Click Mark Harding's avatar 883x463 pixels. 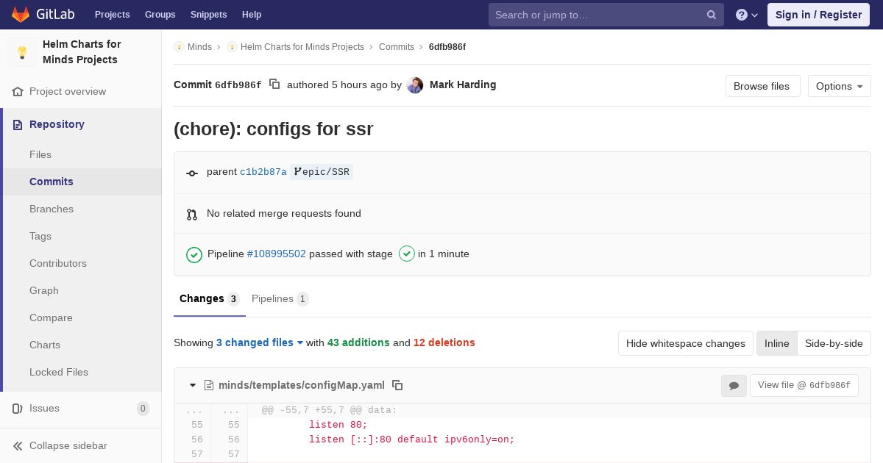pyautogui.click(x=415, y=85)
